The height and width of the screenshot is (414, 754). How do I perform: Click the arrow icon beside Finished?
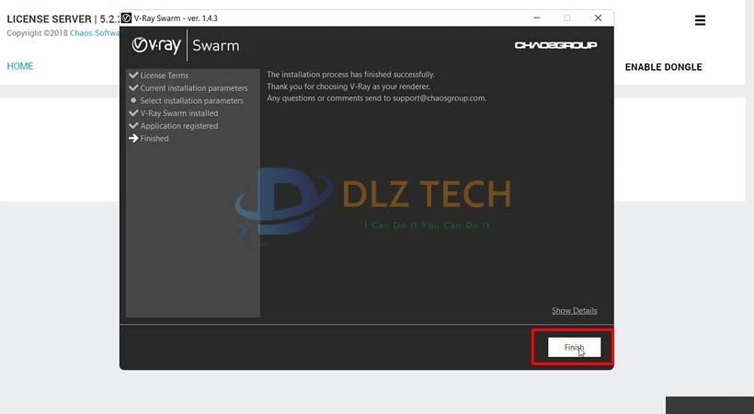133,138
